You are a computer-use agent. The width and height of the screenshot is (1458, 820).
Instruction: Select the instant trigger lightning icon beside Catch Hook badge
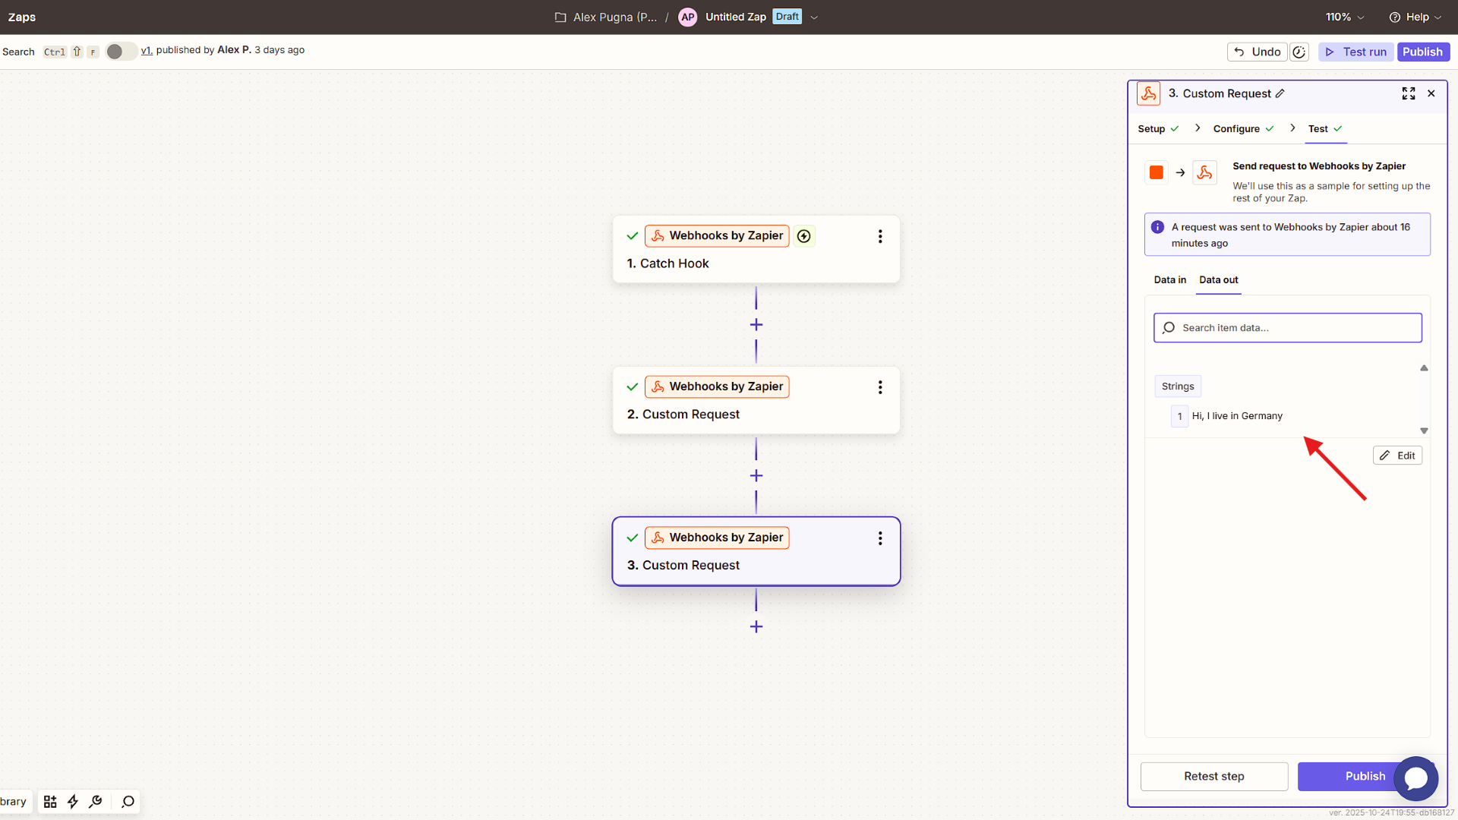click(804, 236)
